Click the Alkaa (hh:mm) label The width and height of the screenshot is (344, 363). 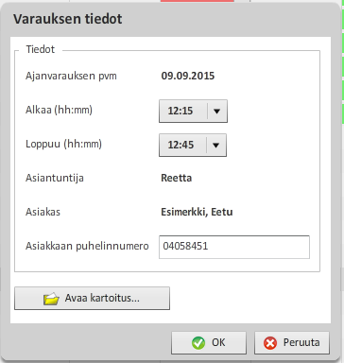(59, 110)
